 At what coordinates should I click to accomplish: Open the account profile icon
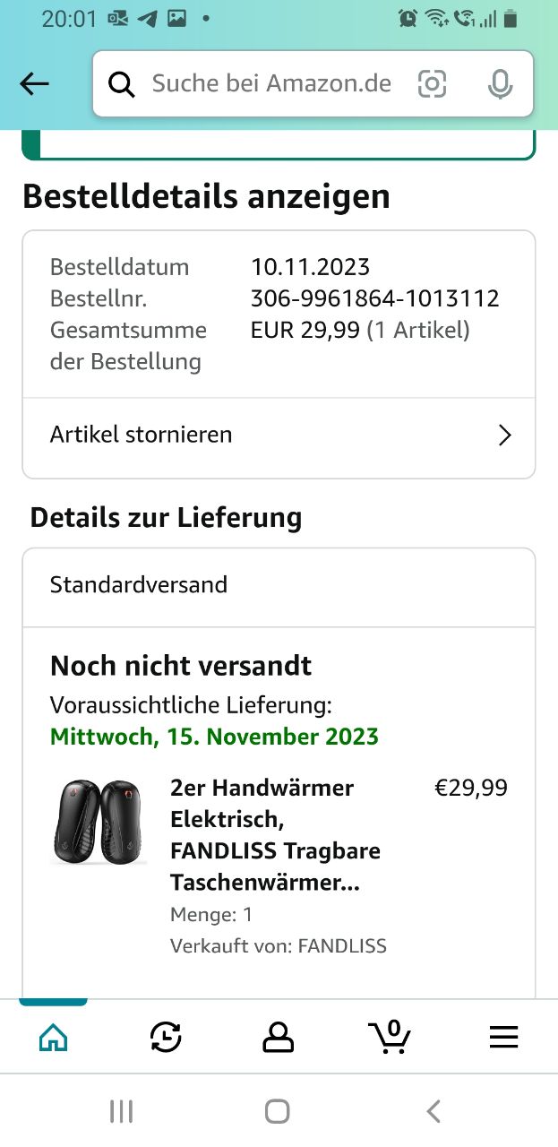click(278, 1038)
